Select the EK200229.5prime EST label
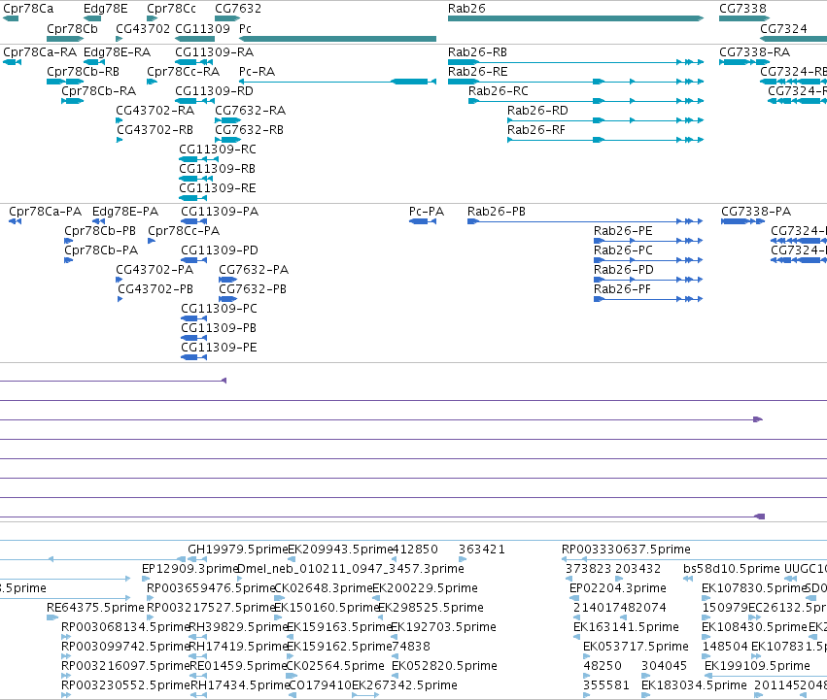 pos(425,588)
